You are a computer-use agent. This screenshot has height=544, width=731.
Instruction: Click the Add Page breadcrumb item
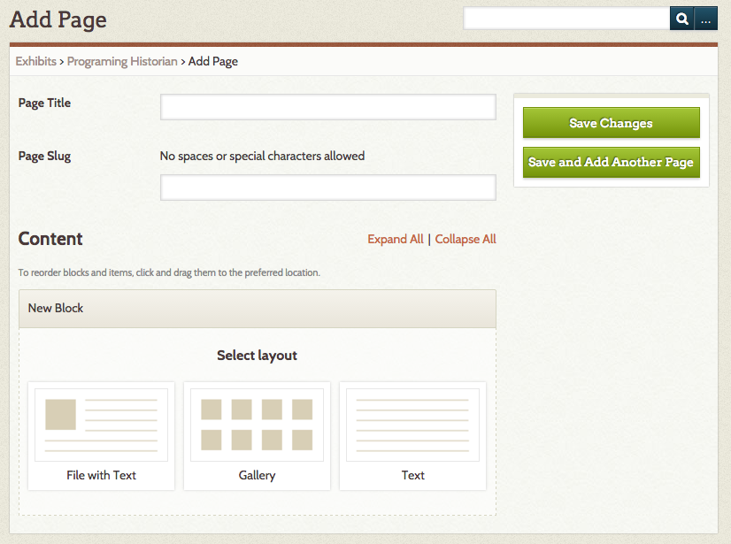click(x=212, y=61)
